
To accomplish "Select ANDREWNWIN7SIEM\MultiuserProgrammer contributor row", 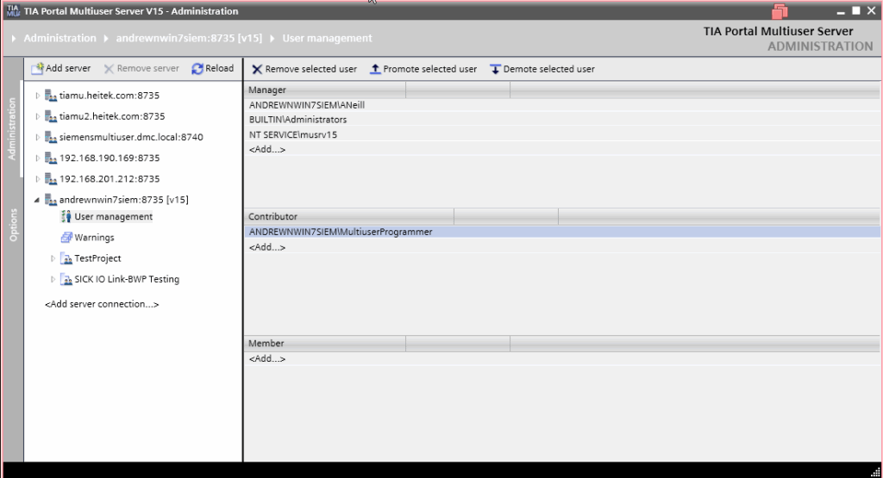I will [x=562, y=232].
